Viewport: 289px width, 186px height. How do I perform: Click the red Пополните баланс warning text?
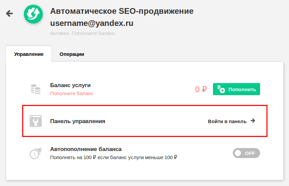pyautogui.click(x=72, y=94)
